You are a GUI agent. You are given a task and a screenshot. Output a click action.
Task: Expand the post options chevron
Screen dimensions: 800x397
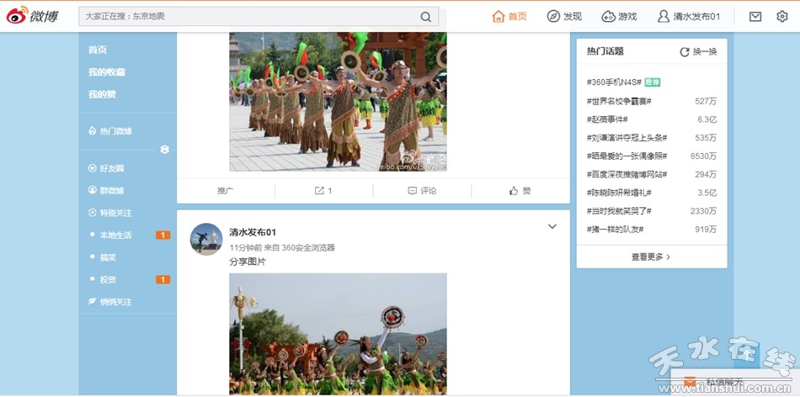(x=552, y=227)
